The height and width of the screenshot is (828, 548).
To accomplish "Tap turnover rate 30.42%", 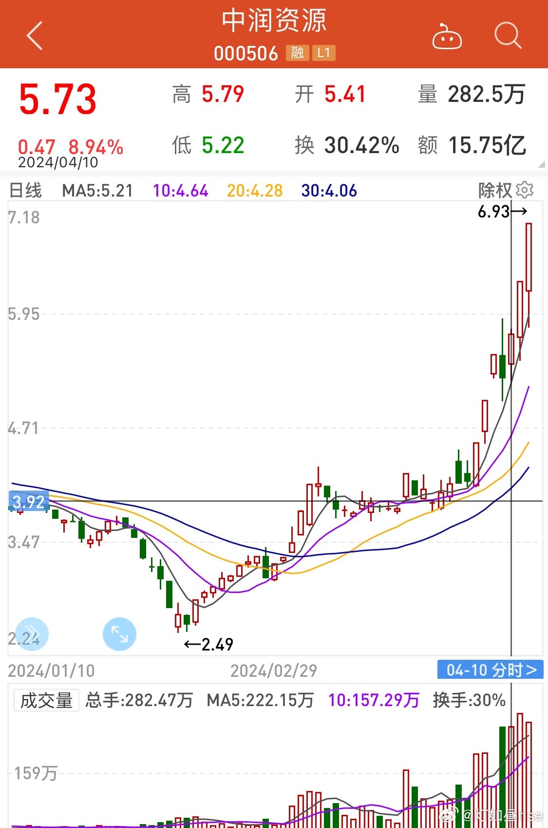I will pyautogui.click(x=362, y=145).
